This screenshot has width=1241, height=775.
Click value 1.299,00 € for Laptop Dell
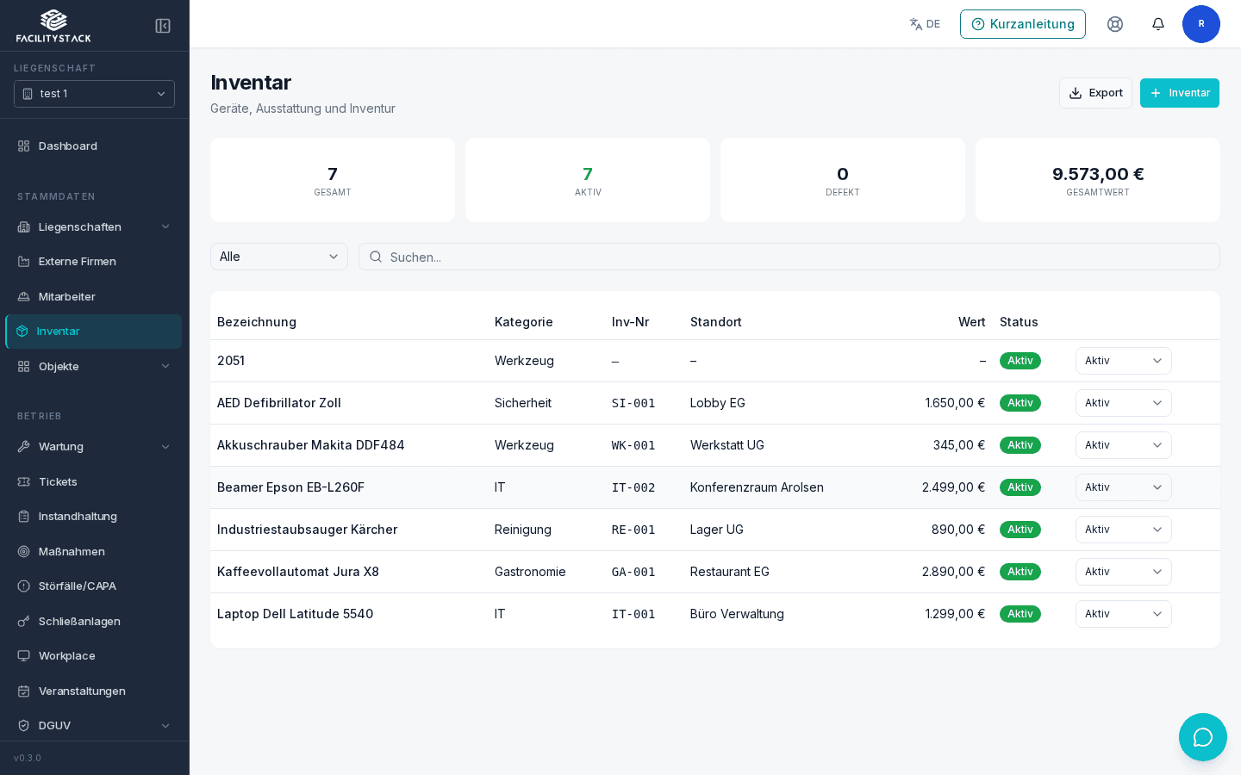(955, 614)
